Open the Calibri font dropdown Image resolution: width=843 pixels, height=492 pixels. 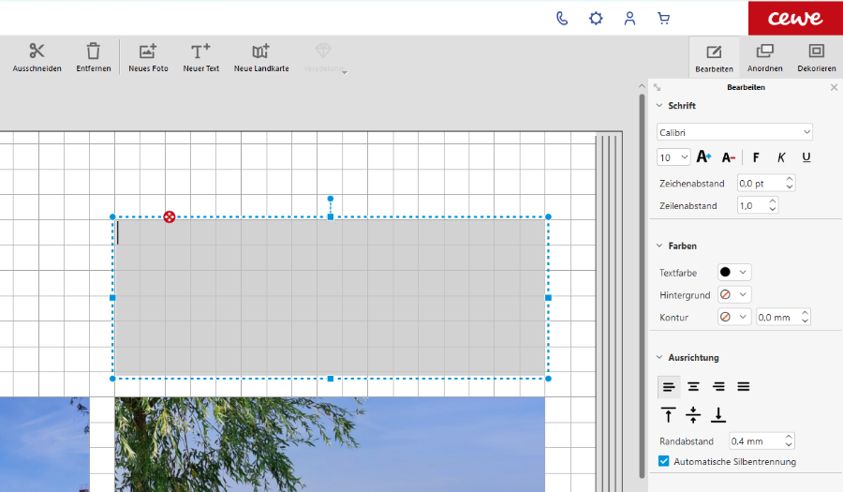tap(734, 132)
